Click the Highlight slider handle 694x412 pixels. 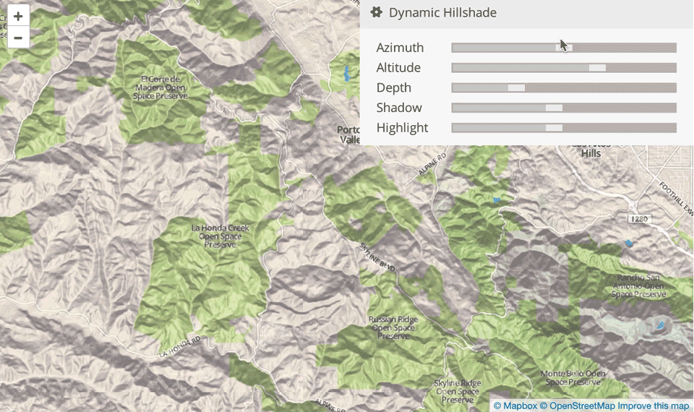554,127
